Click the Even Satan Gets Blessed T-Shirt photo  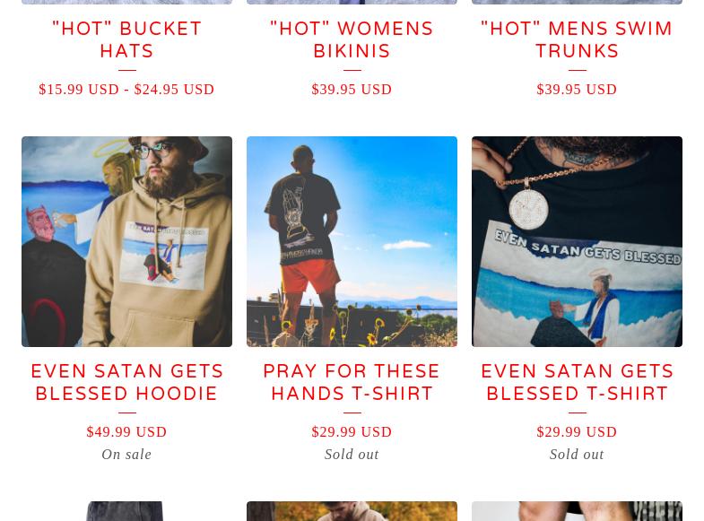tap(577, 241)
